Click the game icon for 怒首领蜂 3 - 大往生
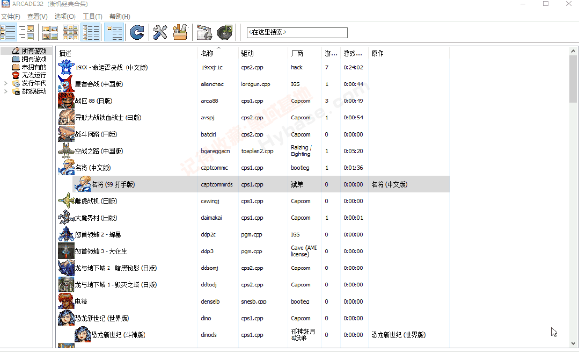 pos(66,251)
